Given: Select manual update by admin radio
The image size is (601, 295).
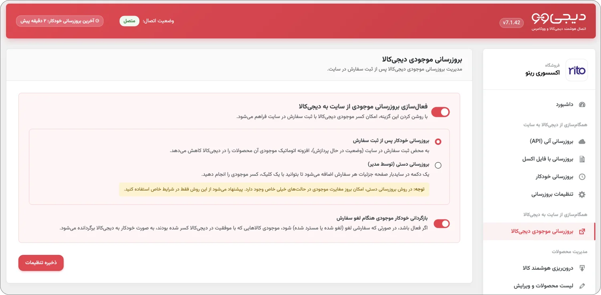Looking at the screenshot, I should (x=438, y=165).
